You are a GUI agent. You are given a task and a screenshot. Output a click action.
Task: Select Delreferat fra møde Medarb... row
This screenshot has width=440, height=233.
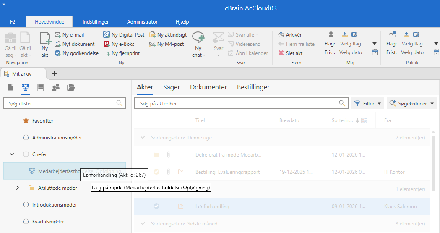[x=282, y=154]
